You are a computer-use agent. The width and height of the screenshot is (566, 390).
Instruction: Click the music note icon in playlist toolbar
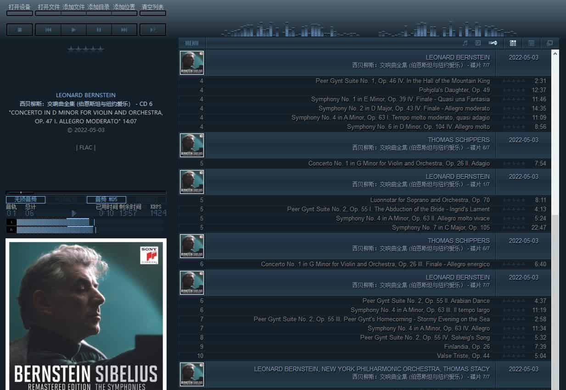tap(465, 43)
